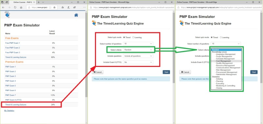Open Include Exam 8 (ITTO) dropdown, middle window
This screenshot has width=263, height=124.
(138, 62)
